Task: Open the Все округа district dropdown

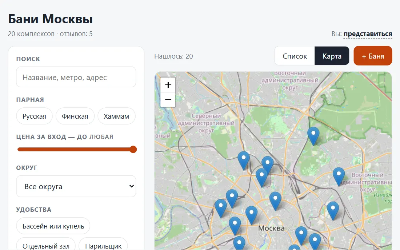Action: (x=76, y=186)
